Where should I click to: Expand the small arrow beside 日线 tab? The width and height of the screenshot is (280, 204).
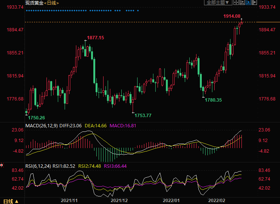(x=16, y=201)
